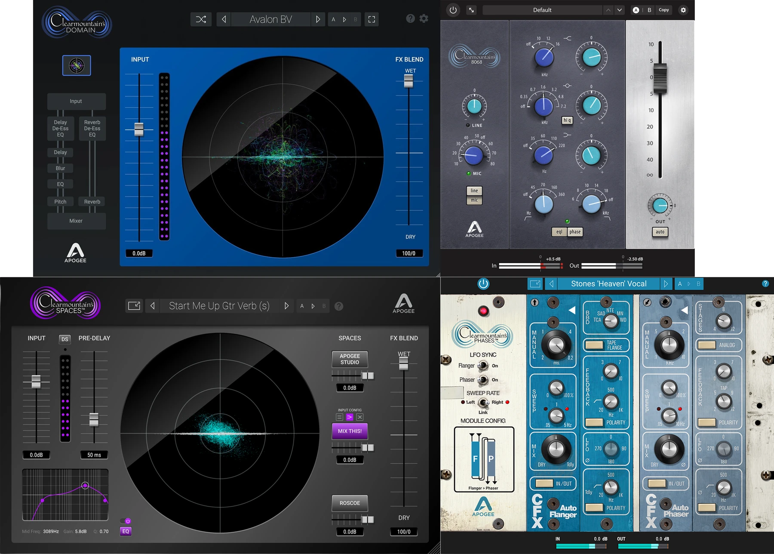Open preset browser icon in Spaces

(134, 306)
